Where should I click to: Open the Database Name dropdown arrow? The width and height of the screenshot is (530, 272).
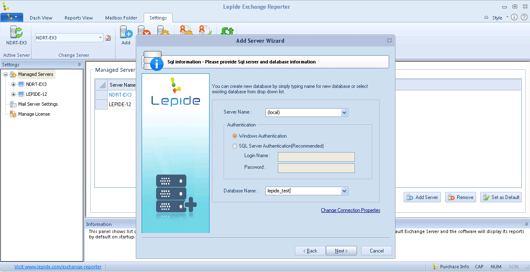[344, 191]
